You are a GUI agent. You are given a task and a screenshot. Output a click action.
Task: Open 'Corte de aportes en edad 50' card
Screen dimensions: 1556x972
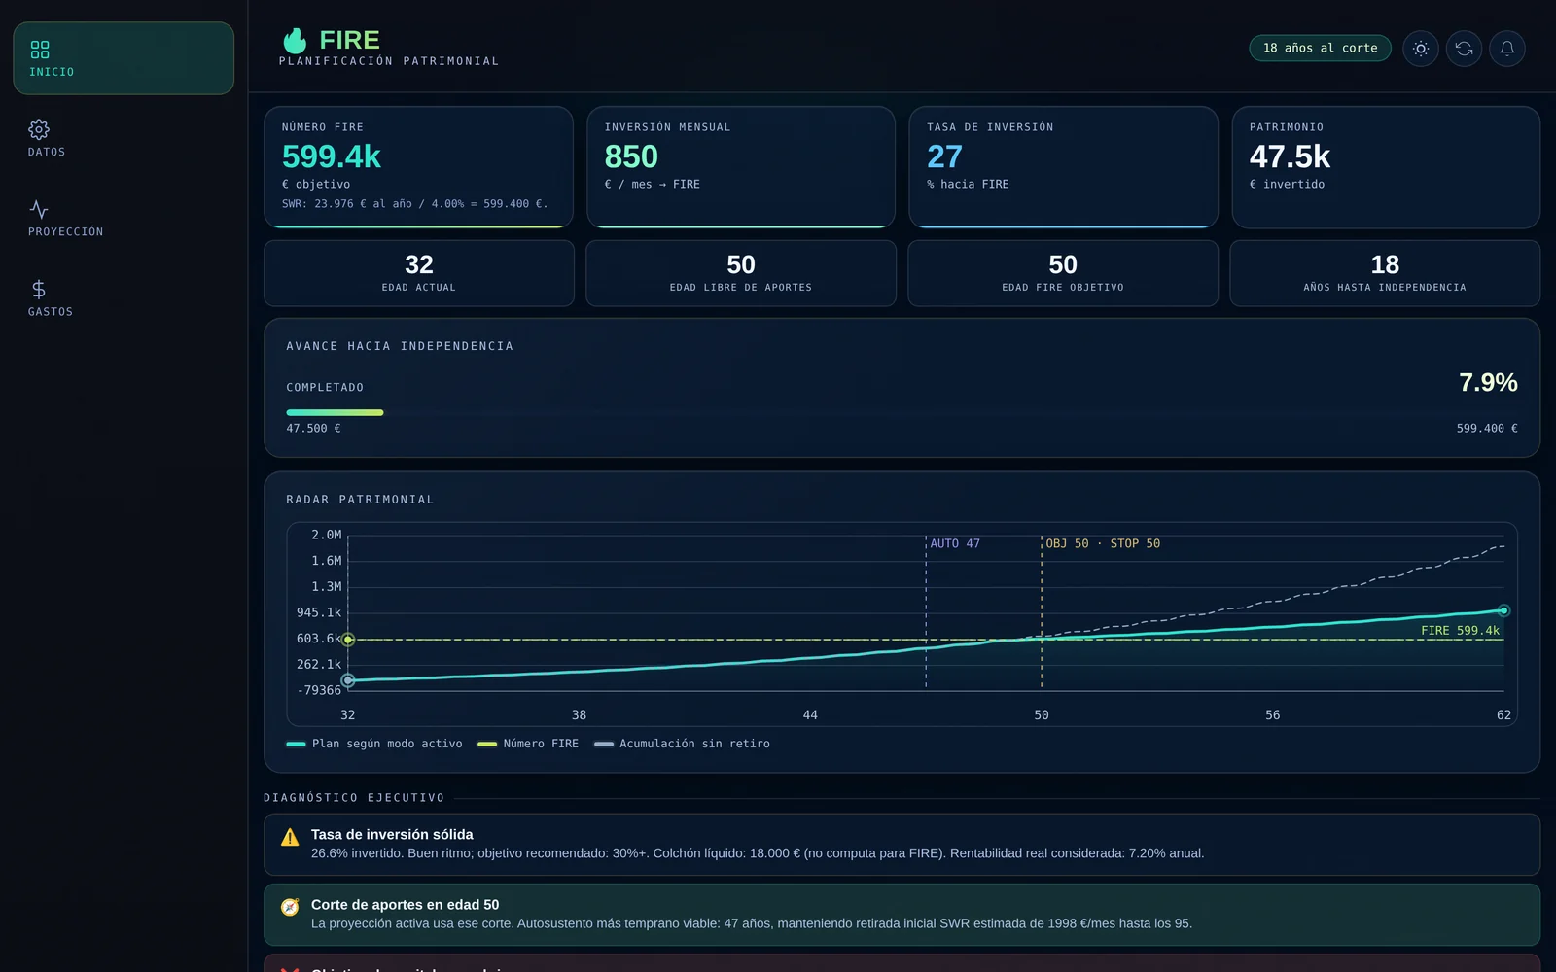(x=902, y=915)
